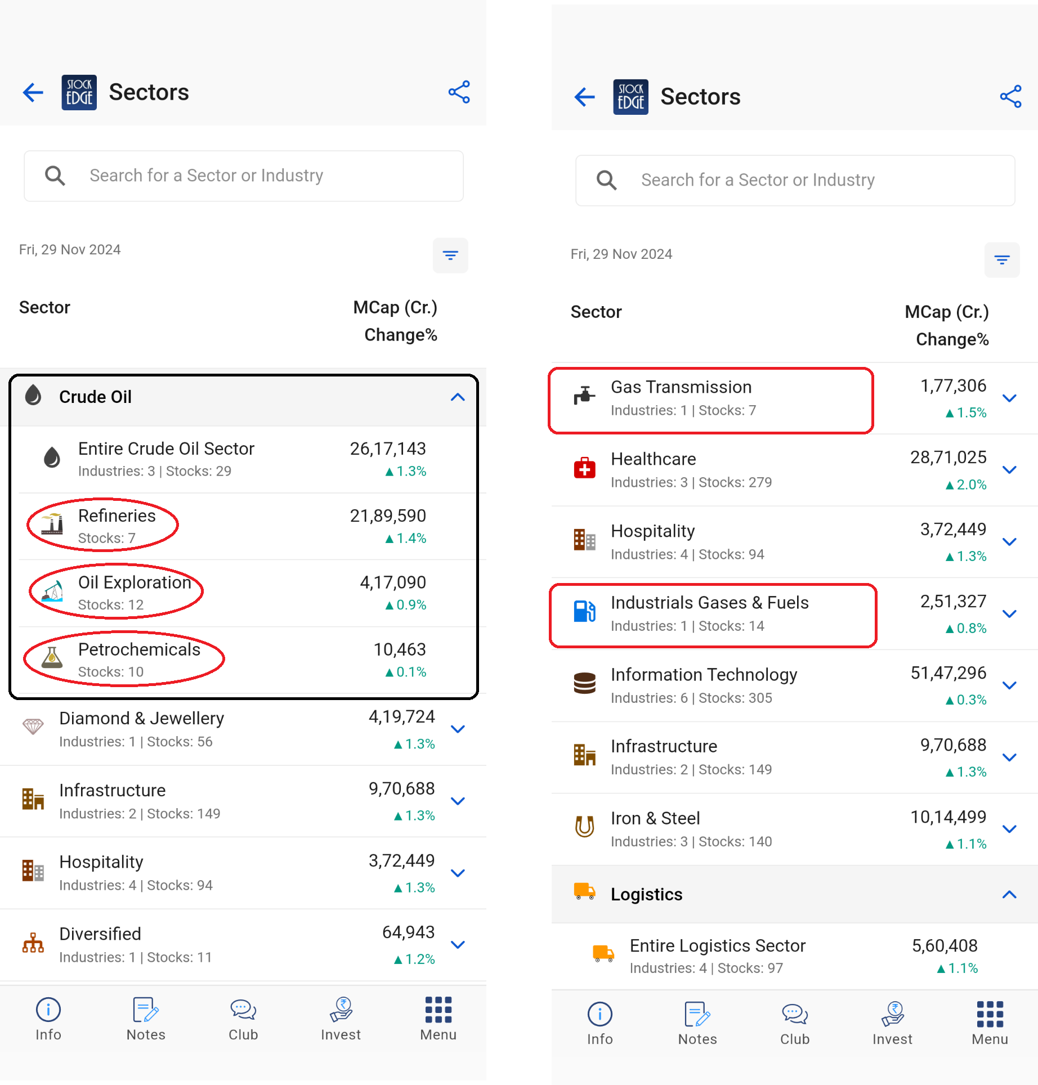Open Entire Crude Oil Sector details
This screenshot has height=1085, width=1038.
[166, 459]
